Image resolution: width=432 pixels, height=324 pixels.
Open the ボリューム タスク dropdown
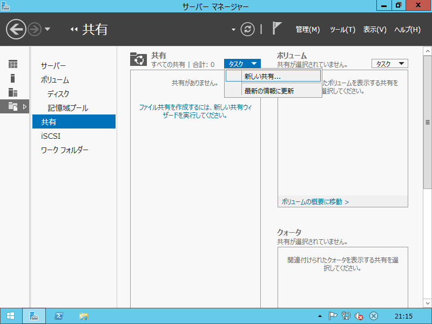coord(389,64)
